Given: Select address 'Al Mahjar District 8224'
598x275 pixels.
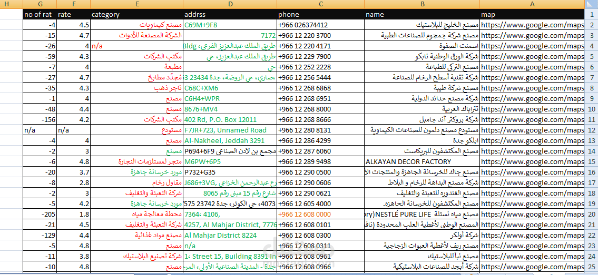Looking at the screenshot, I should [230, 235].
